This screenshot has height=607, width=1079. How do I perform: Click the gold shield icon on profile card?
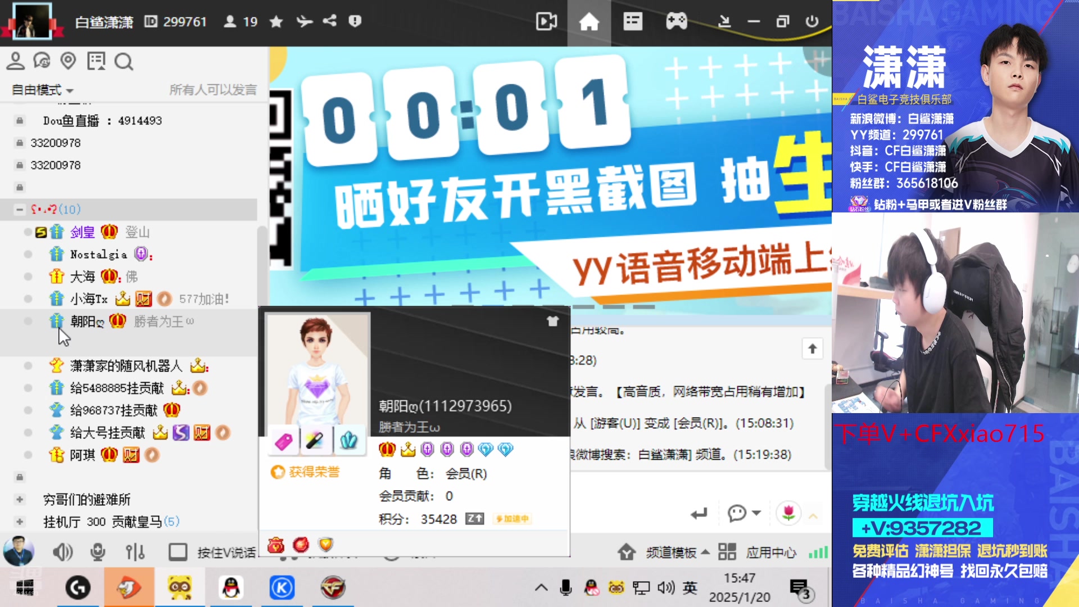(326, 544)
